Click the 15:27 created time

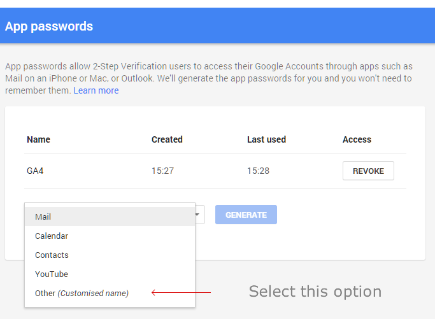[x=162, y=171]
